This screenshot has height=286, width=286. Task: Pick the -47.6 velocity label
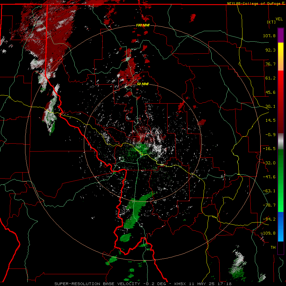[269, 177]
